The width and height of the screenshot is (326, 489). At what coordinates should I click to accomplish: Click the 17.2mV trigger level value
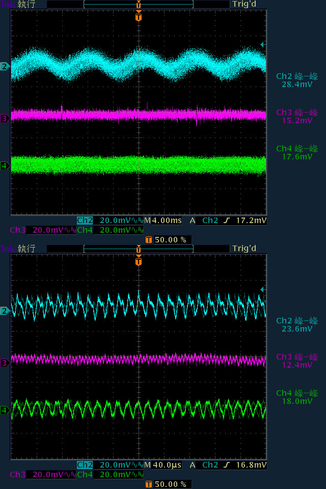point(251,221)
